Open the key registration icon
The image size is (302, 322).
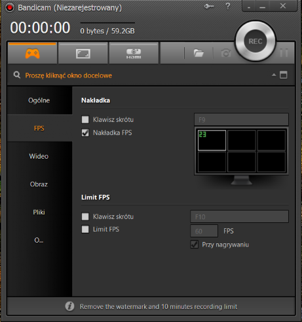(x=209, y=6)
